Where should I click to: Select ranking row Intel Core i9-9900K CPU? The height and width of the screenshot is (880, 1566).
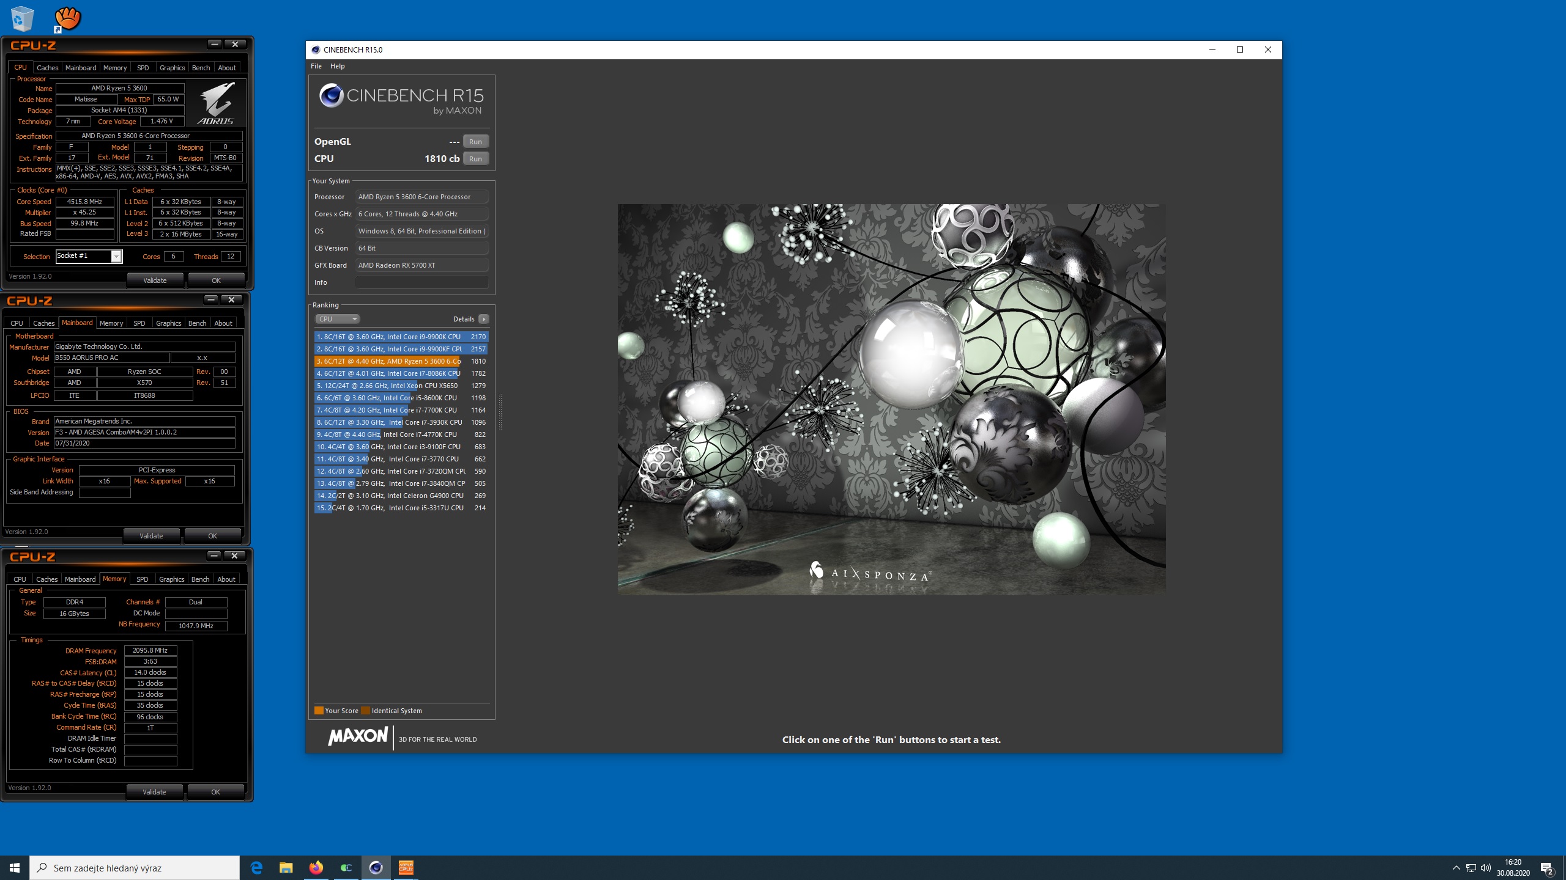click(401, 337)
